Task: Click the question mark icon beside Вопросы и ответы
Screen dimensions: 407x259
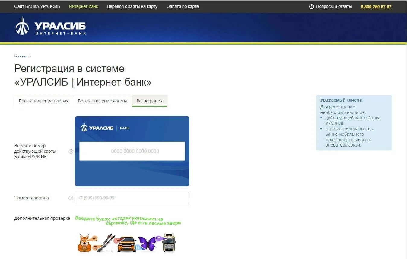Action: point(312,7)
